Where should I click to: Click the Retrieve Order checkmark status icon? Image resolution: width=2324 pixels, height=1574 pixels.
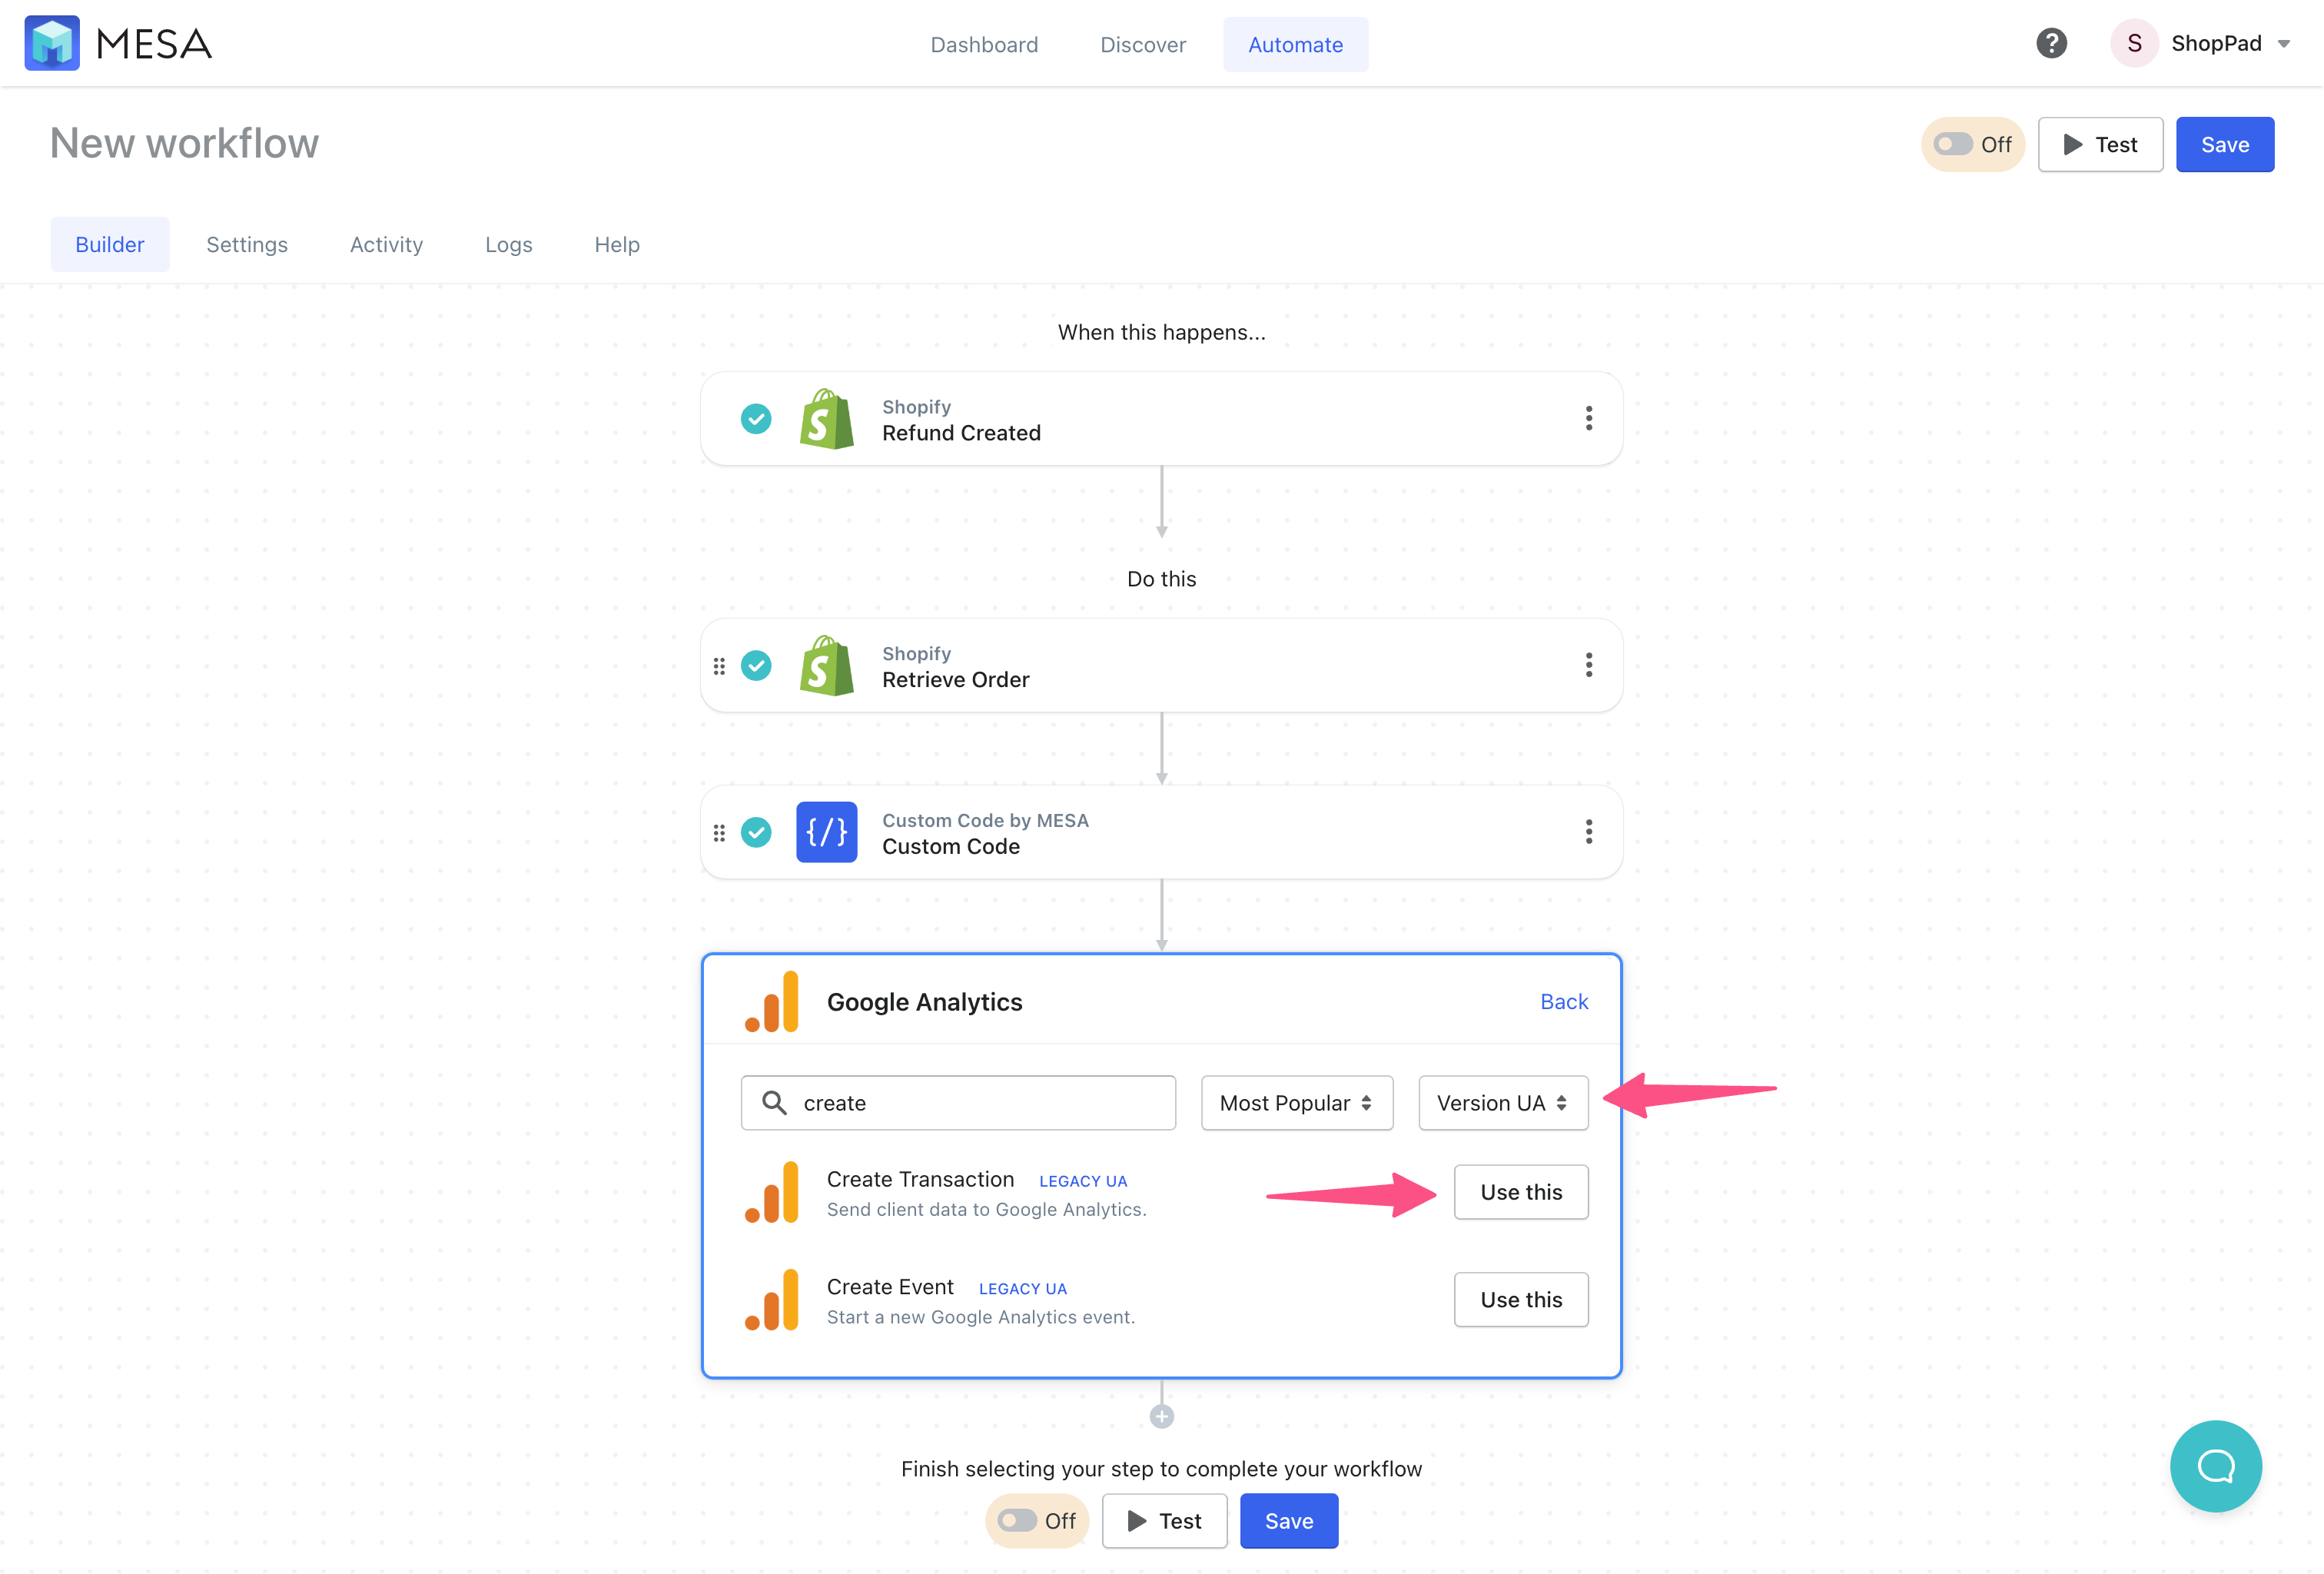[756, 665]
